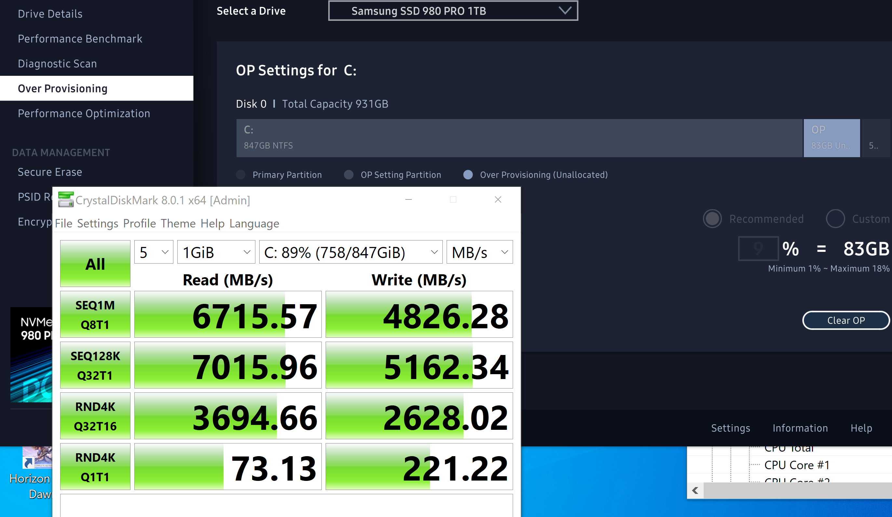Select CPU Core #1 tree row

pyautogui.click(x=797, y=465)
